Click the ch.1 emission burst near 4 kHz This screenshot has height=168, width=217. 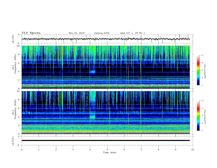pos(93,72)
